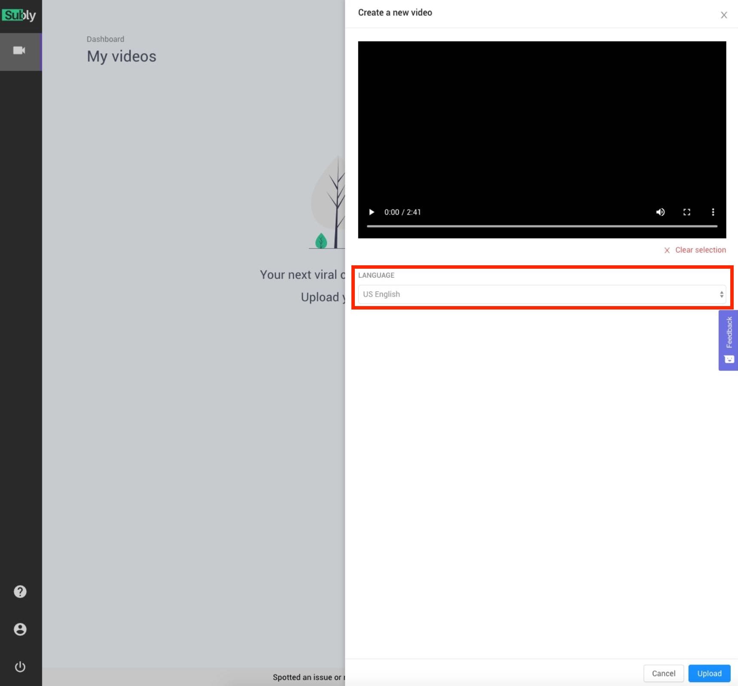Click the Subly logo

19,15
